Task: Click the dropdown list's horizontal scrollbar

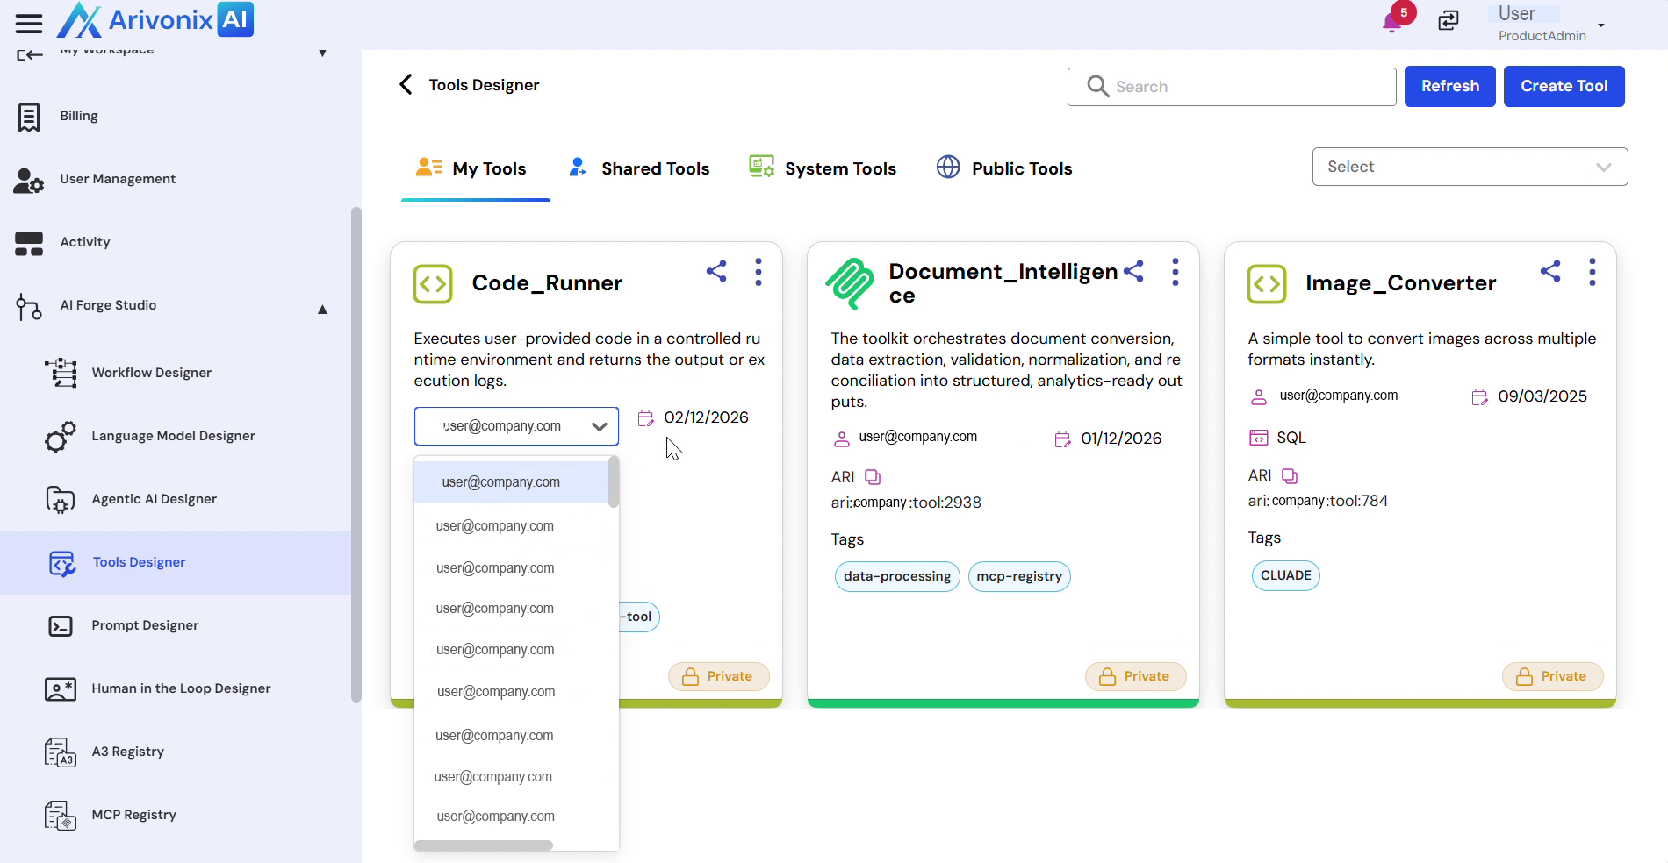Action: (x=484, y=845)
